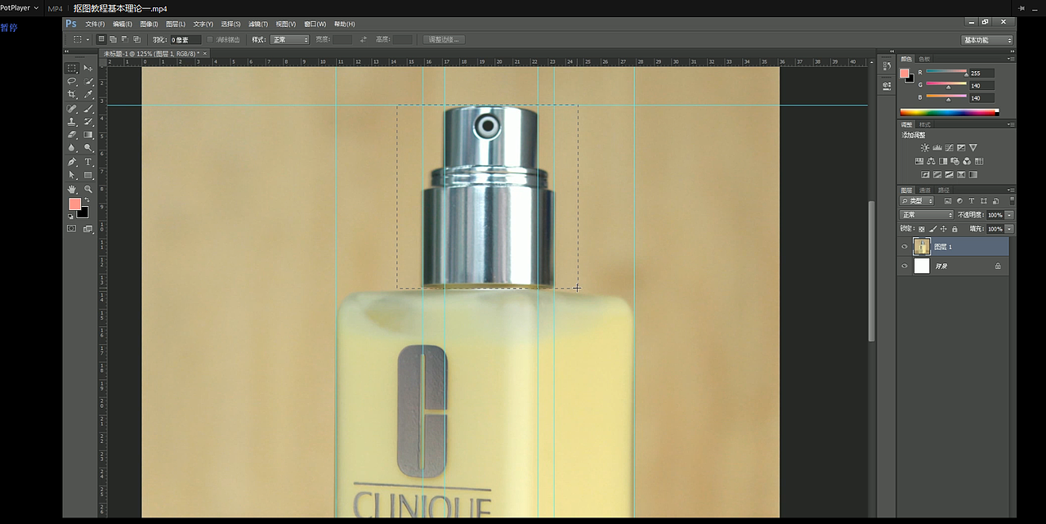
Task: Select the Eyedropper tool
Action: (x=88, y=95)
